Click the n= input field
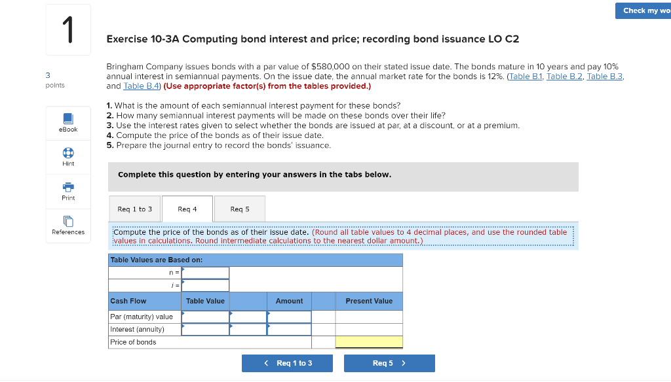 [x=205, y=272]
